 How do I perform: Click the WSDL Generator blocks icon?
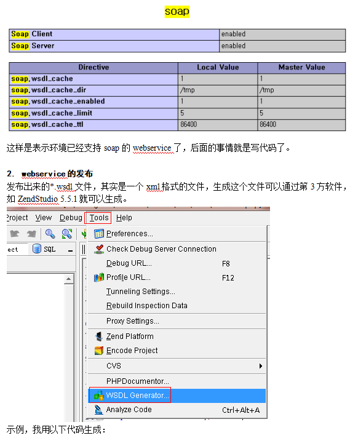pyautogui.click(x=99, y=396)
